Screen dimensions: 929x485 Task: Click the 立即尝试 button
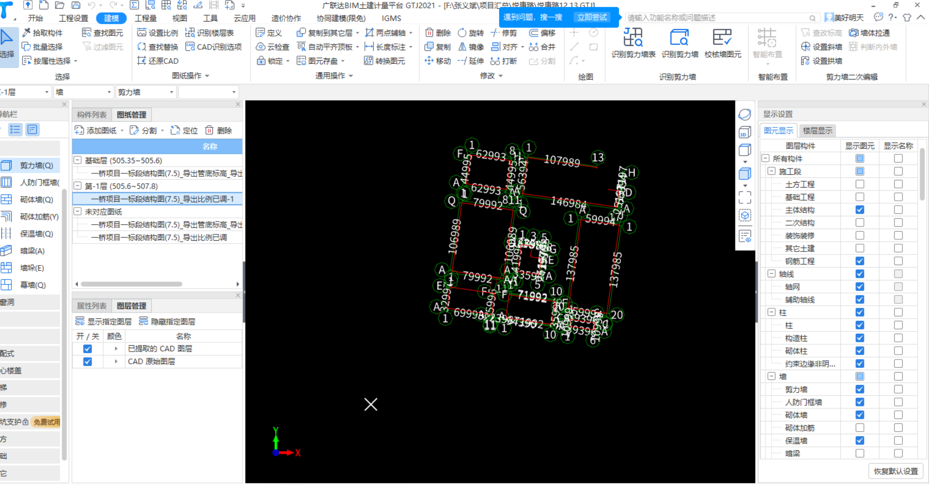pos(592,17)
